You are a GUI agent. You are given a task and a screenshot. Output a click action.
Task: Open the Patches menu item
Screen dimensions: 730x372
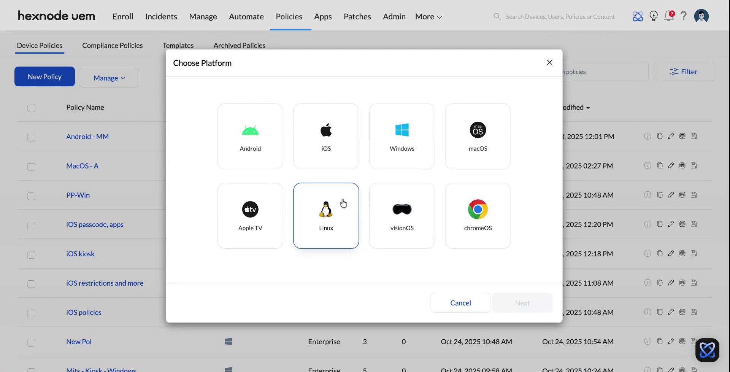coord(357,16)
